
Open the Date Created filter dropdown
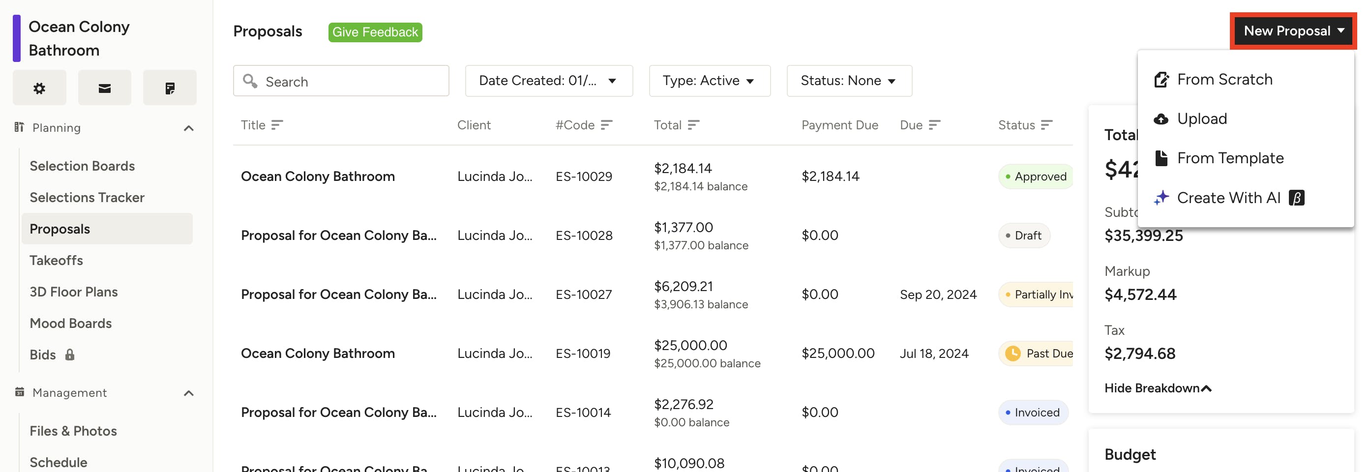point(548,81)
